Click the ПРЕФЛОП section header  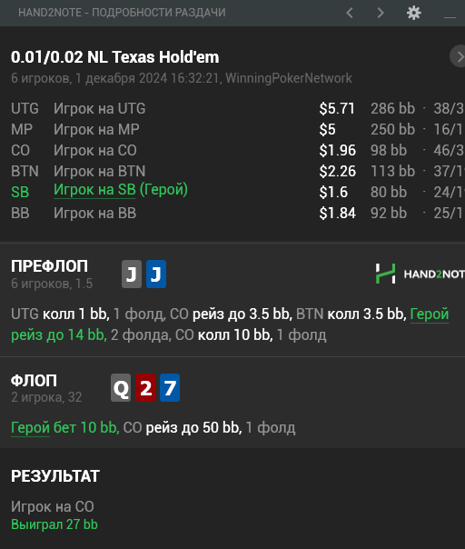pos(49,266)
